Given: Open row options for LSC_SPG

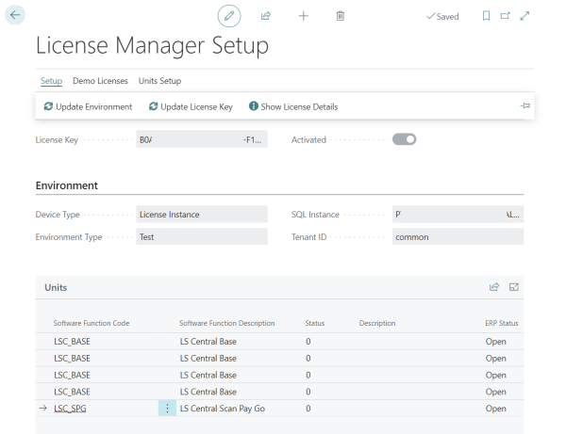Looking at the screenshot, I should point(167,409).
